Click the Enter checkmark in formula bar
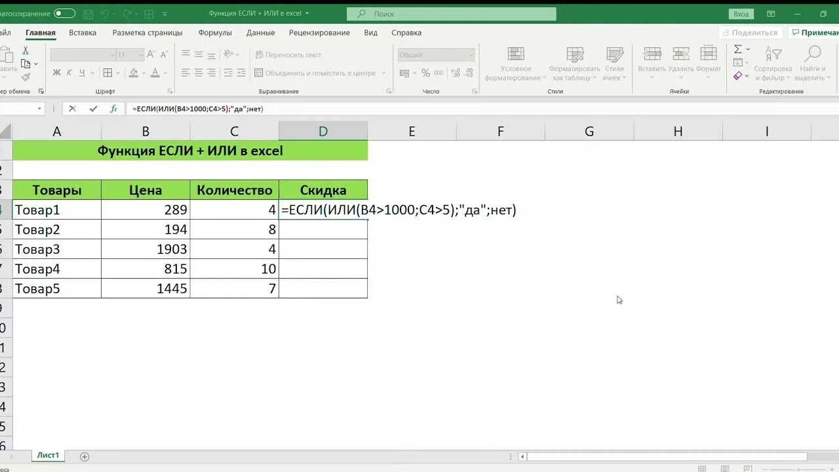The image size is (839, 472). (93, 109)
